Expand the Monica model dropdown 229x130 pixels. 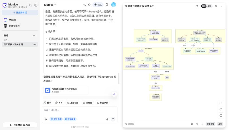click(50, 5)
